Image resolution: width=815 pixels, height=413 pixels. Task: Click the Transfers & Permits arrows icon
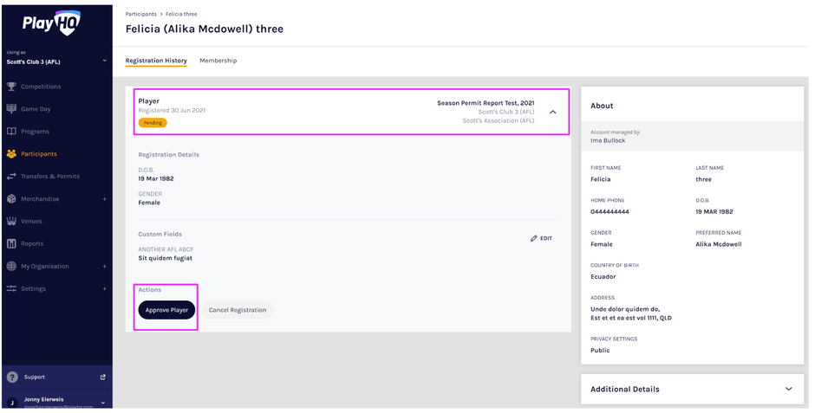(11, 177)
